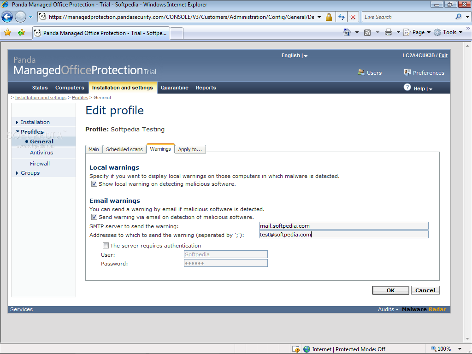Click the Add to Favorites icon
This screenshot has height=354, width=472.
21,33
